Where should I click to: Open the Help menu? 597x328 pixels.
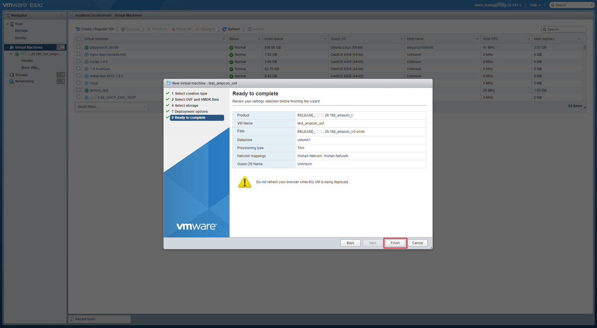[535, 5]
